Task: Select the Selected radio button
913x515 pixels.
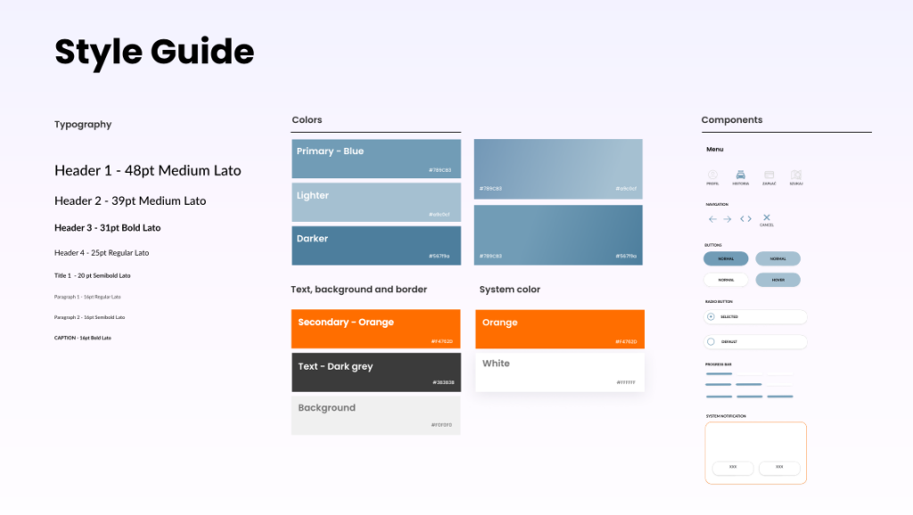Action: click(711, 316)
